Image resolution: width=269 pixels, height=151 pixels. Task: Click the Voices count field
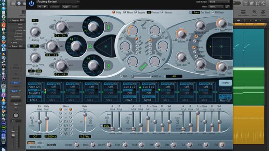[x=149, y=12]
